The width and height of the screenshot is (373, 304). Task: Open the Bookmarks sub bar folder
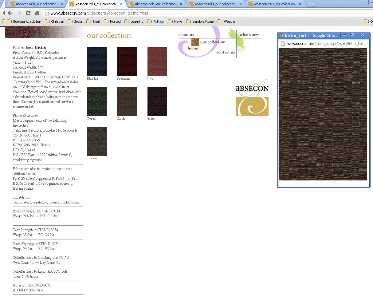point(24,22)
